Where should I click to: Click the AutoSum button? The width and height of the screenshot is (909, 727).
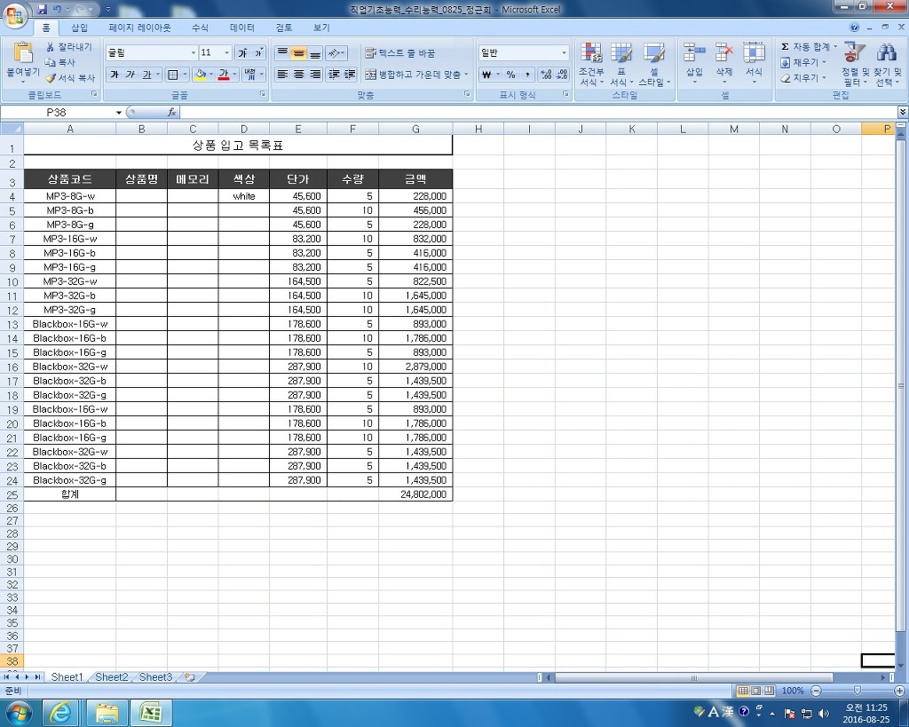pos(805,46)
